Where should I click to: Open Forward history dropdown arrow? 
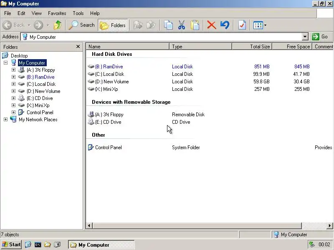(48, 25)
